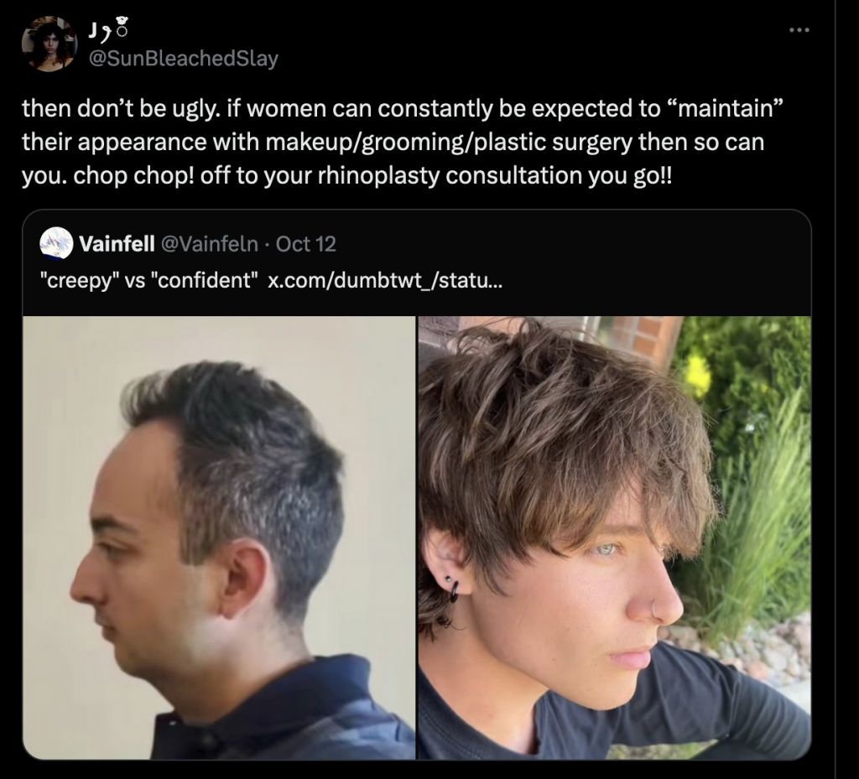This screenshot has height=779, width=859.
Task: Click the black hoop earring in right photo
Action: coord(454,592)
